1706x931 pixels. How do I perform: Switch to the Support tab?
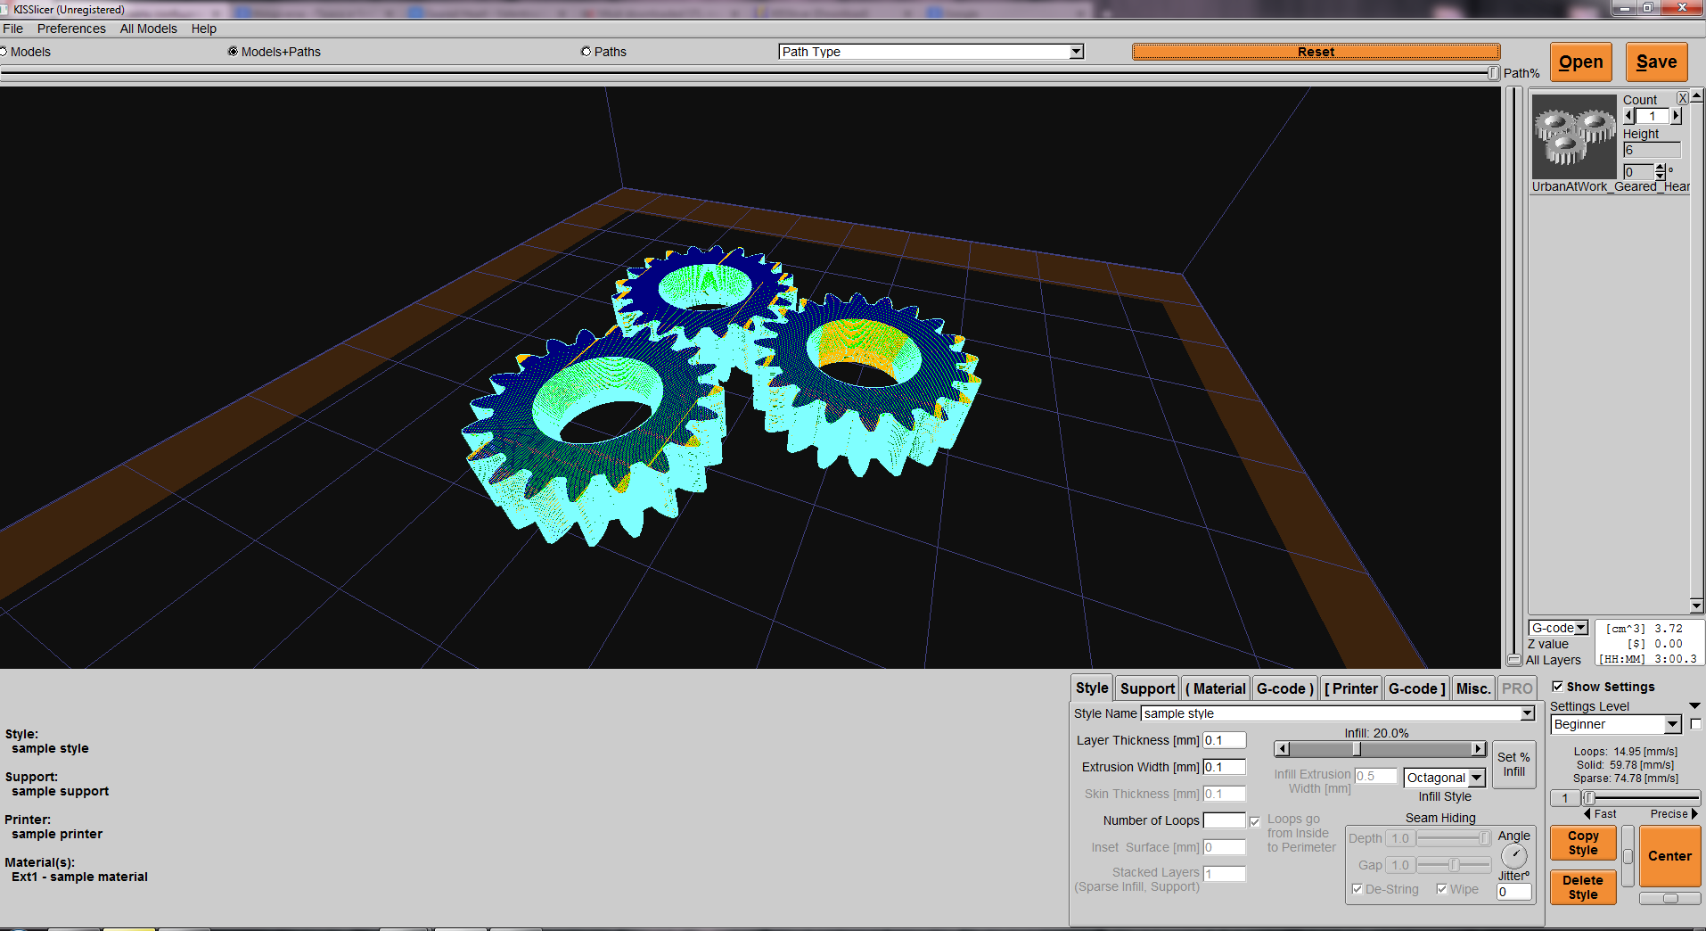tap(1147, 688)
